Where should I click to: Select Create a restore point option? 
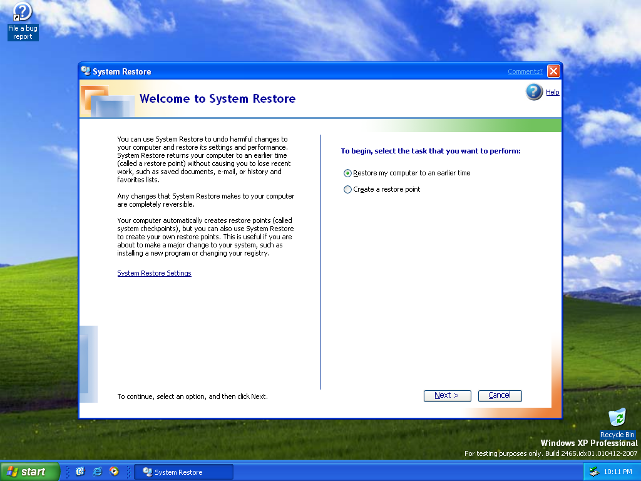(x=382, y=189)
